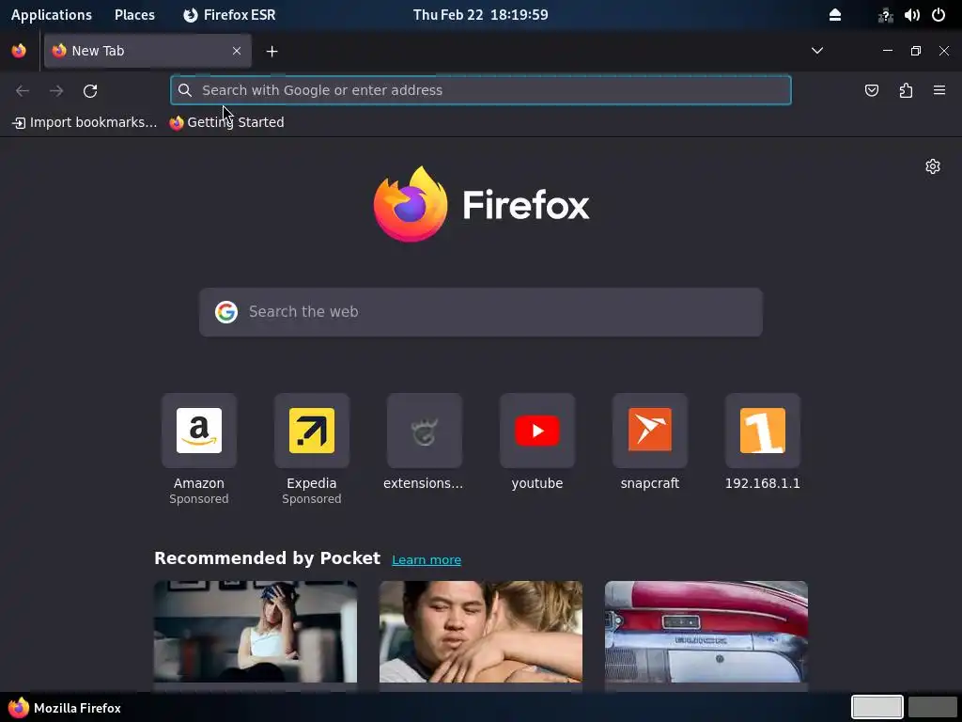Click the eject icon in top bar
The width and height of the screenshot is (962, 722).
835,15
